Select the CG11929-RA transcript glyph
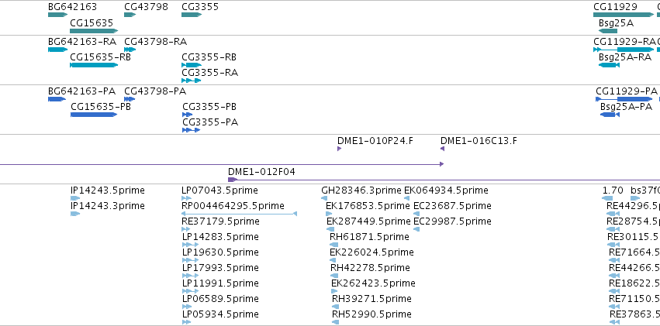 click(624, 50)
